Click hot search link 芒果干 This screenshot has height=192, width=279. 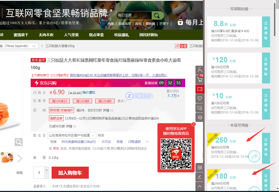click(x=164, y=24)
